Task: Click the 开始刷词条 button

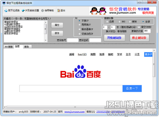Action: coord(114,38)
